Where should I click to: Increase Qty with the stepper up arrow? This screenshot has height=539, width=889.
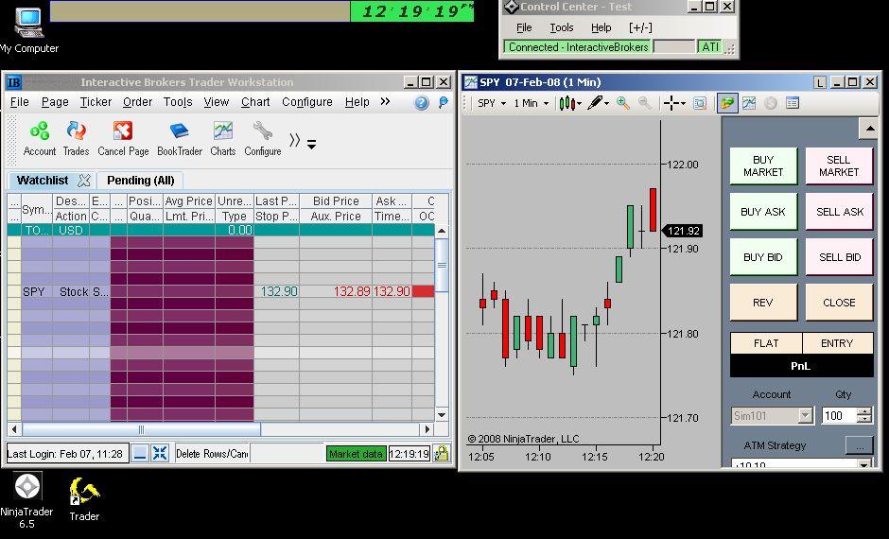864,411
